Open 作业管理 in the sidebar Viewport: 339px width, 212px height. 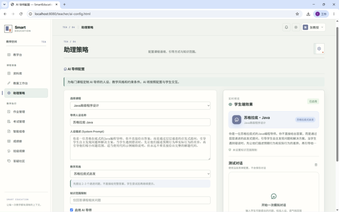pyautogui.click(x=26, y=112)
